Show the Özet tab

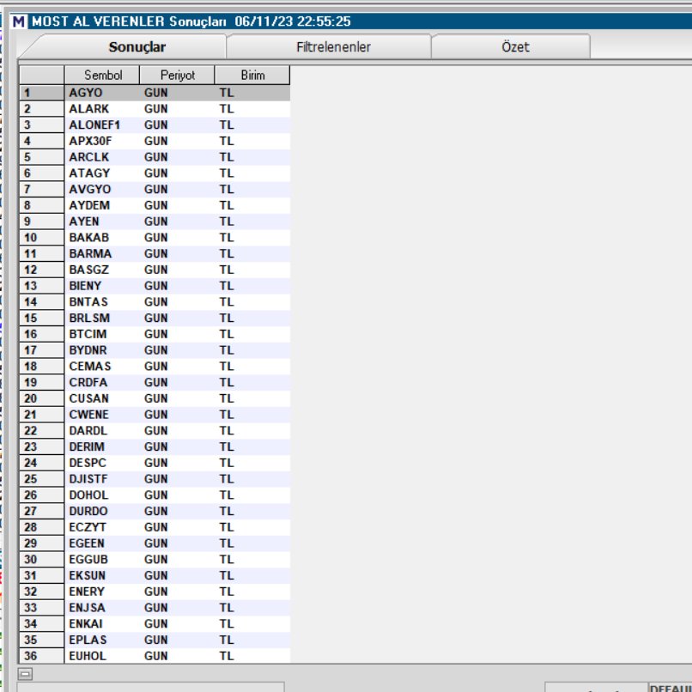[515, 46]
